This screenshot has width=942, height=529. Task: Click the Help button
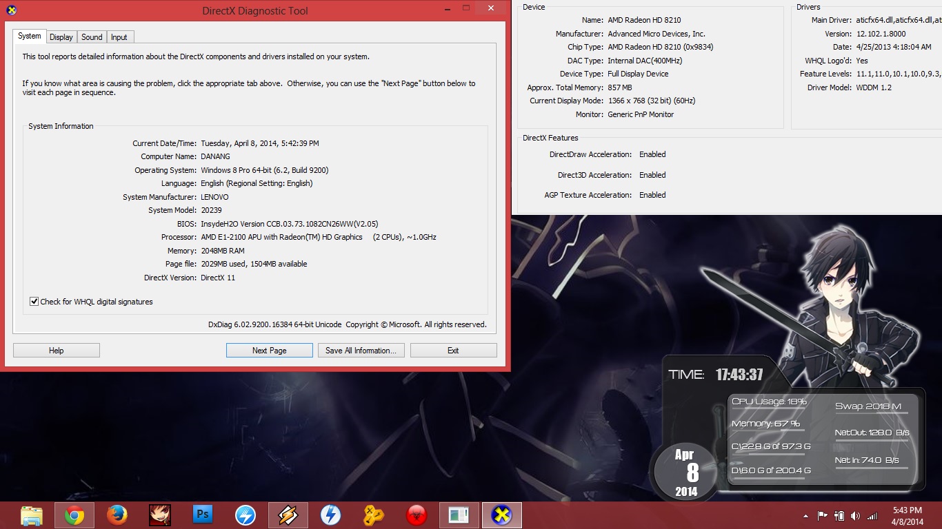tap(57, 351)
